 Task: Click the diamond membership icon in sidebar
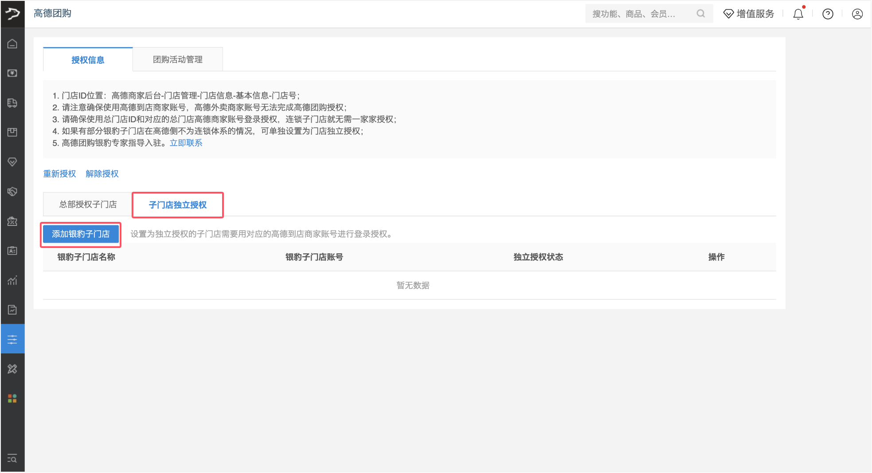12,162
